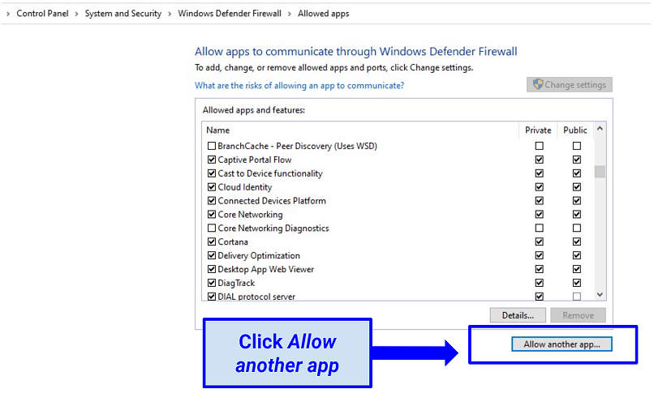The image size is (654, 393).
Task: Toggle Private checkbox for DiagTrack
Action: pyautogui.click(x=540, y=283)
